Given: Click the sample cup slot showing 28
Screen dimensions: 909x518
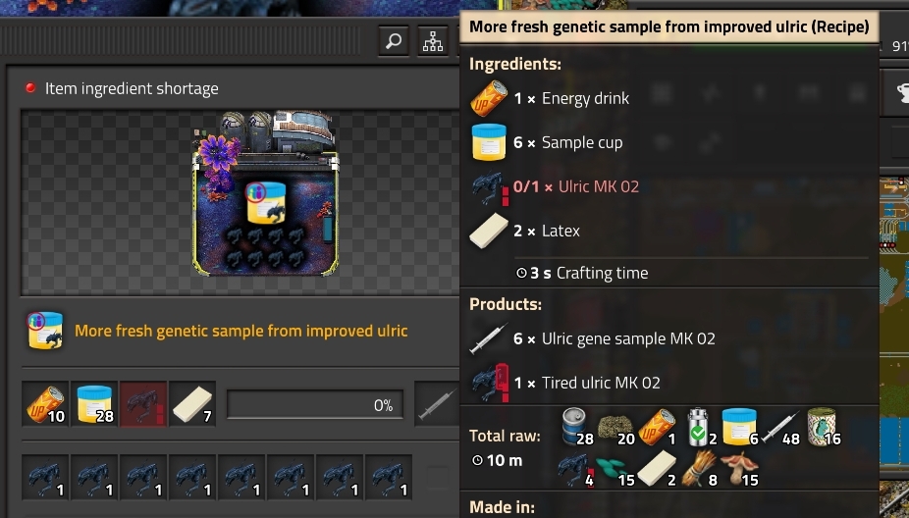Looking at the screenshot, I should point(94,404).
